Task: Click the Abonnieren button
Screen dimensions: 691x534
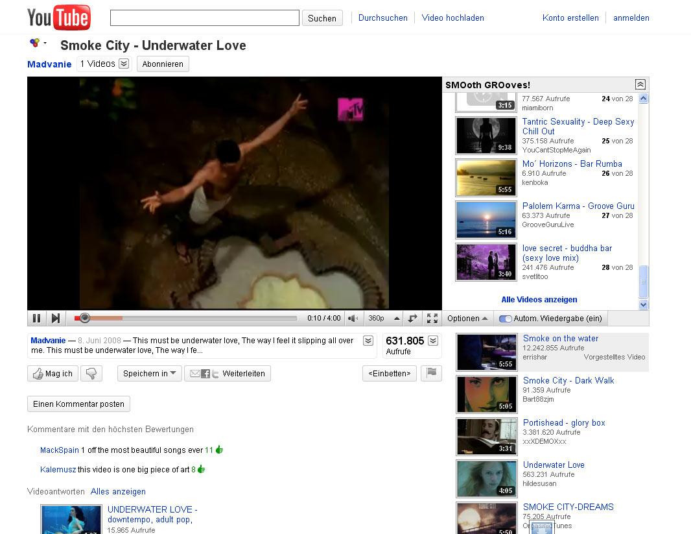Action: [163, 64]
